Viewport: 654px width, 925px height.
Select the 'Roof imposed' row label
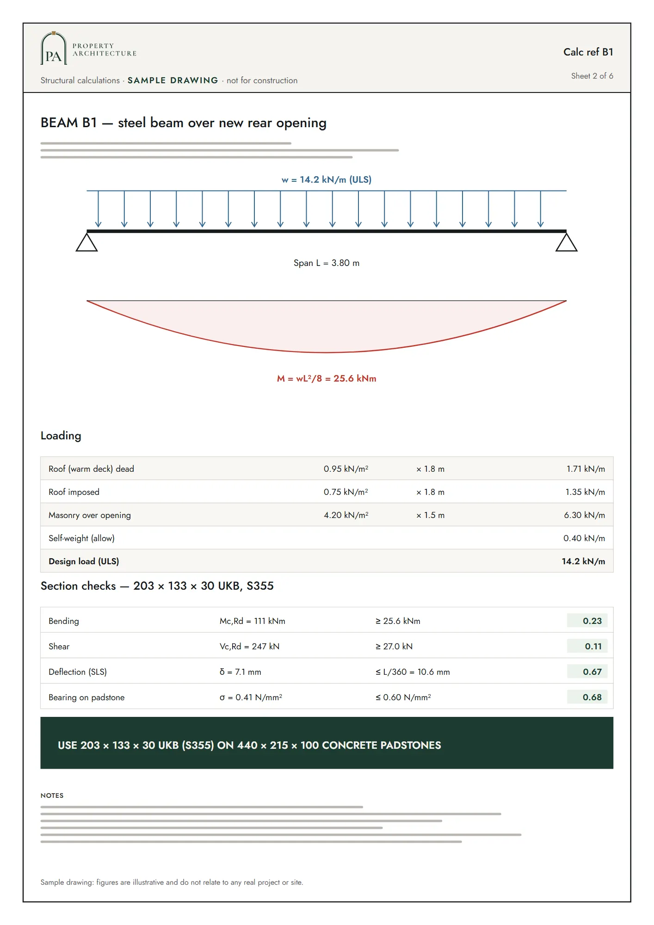click(74, 492)
